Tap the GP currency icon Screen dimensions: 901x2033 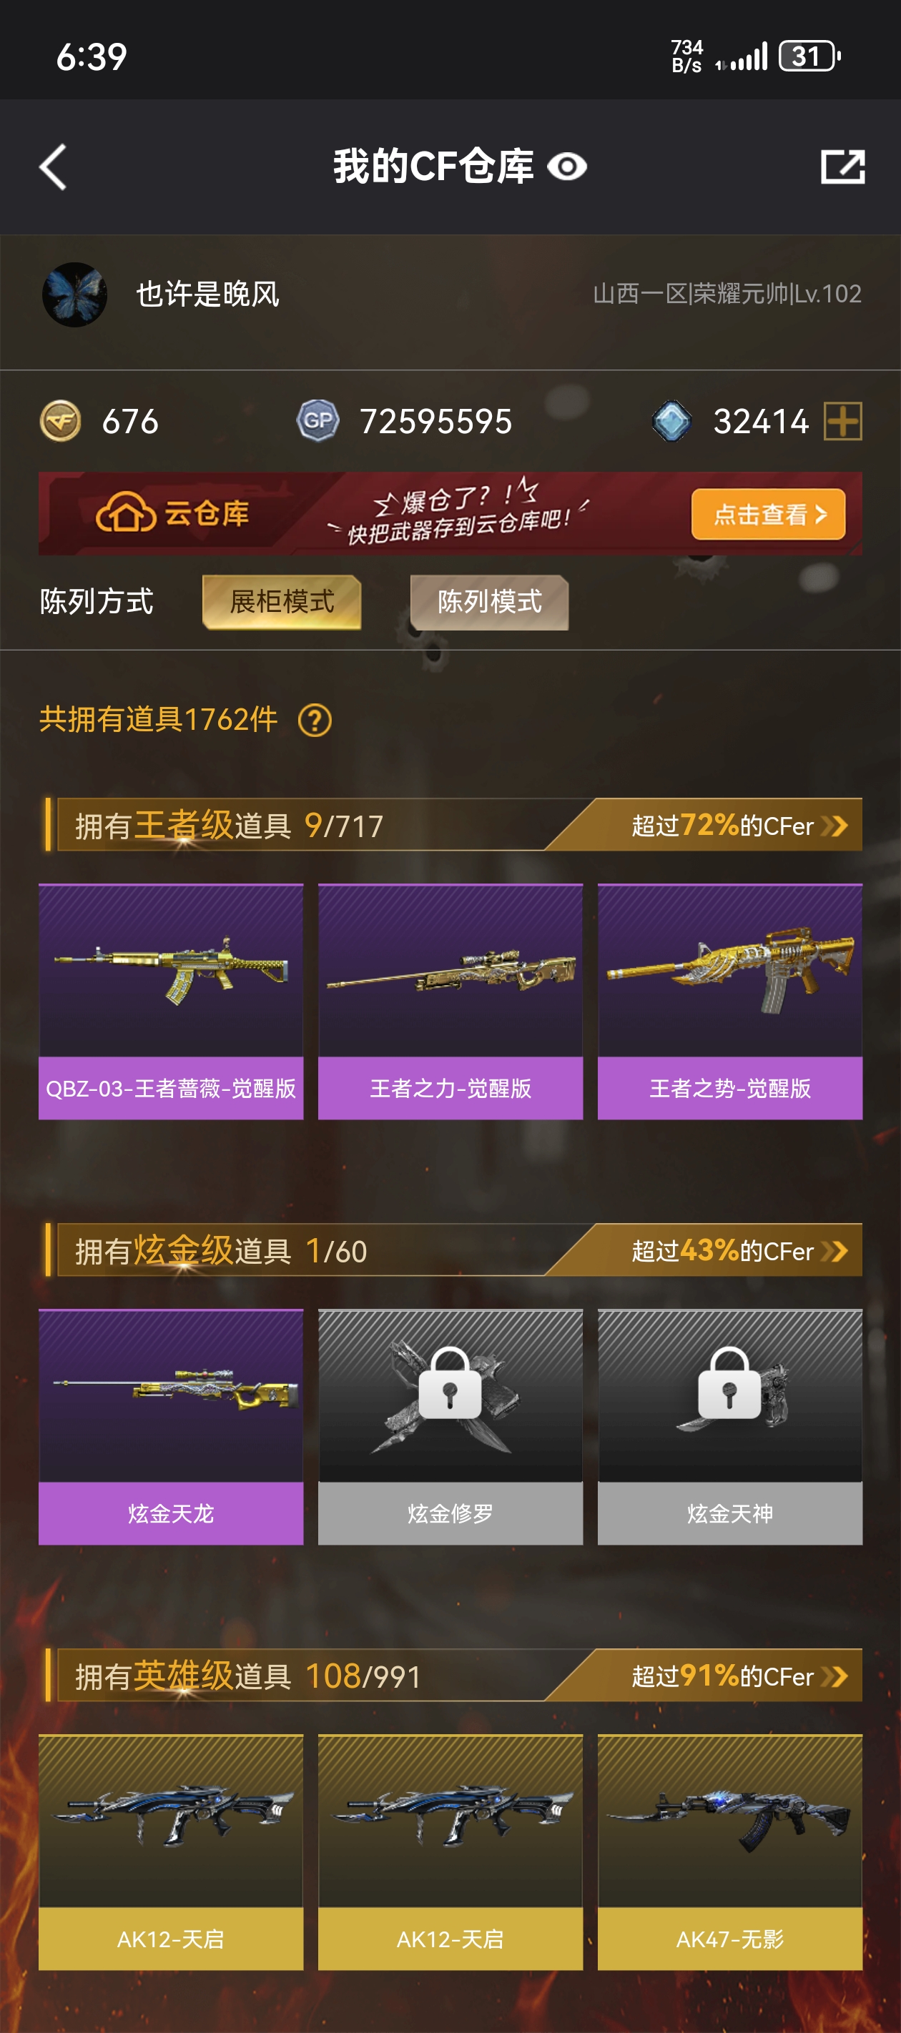click(x=317, y=420)
